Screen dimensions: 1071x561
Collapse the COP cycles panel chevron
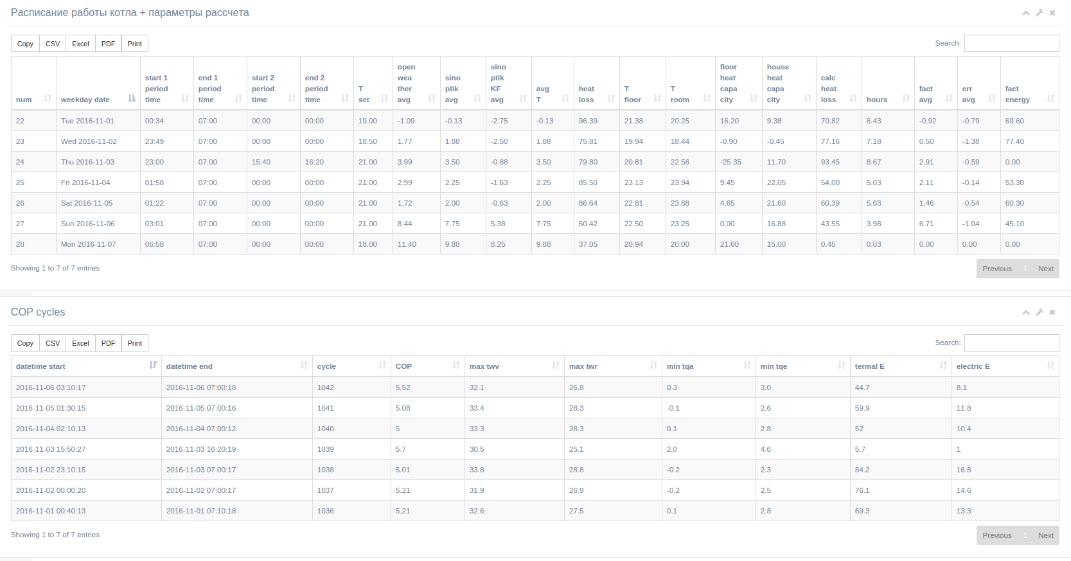pos(1026,312)
